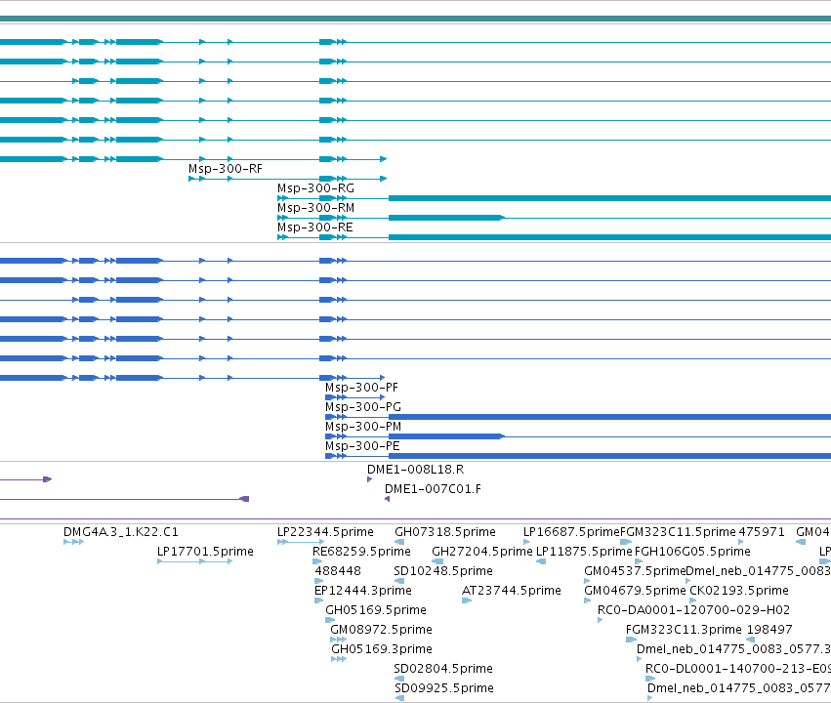
Task: Select the AT23744.5prime EST label
Action: [512, 592]
